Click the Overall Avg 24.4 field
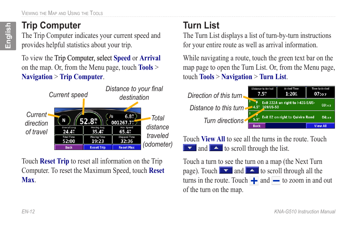Screen dimensions: 357x228 click(x=69, y=130)
